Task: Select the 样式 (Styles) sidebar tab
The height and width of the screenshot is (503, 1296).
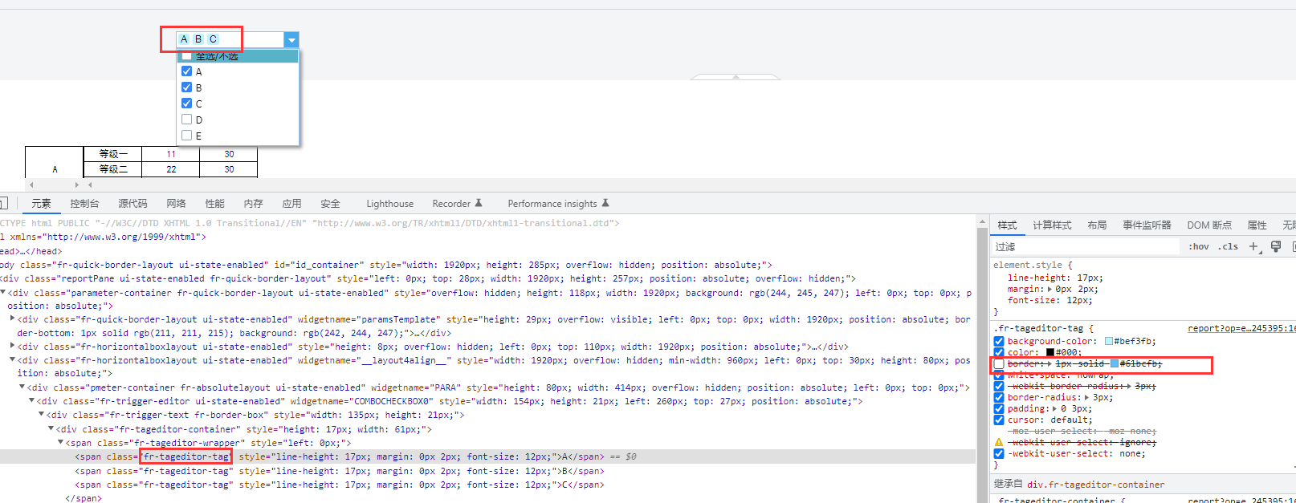Action: point(1007,225)
